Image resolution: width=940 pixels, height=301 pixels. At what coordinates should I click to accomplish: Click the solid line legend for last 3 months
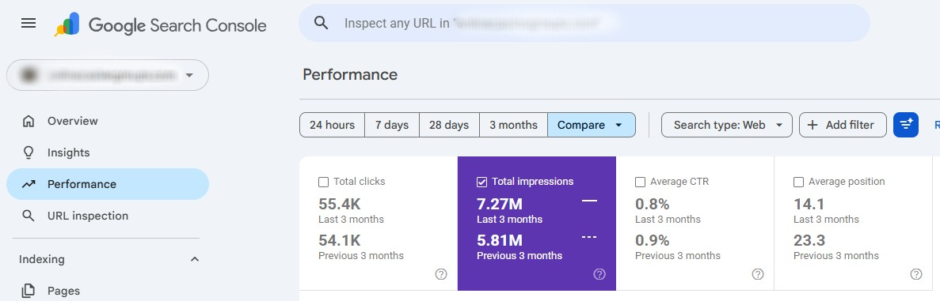589,201
